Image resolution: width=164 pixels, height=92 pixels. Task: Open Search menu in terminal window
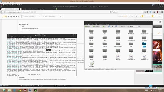click(20, 37)
